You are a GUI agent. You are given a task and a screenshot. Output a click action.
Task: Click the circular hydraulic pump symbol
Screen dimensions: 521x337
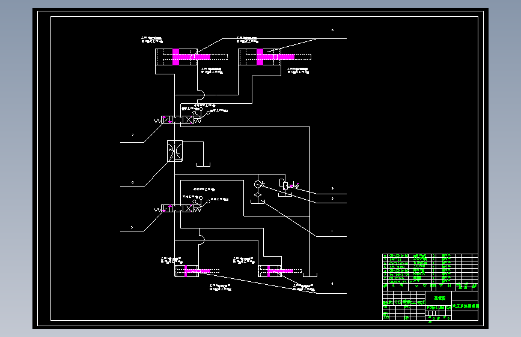coord(258,184)
